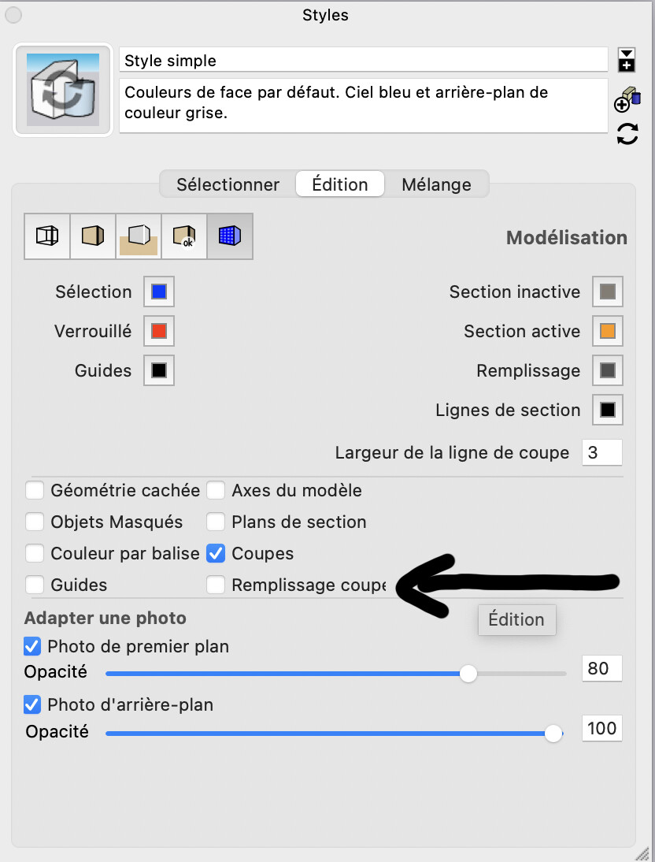Click the style preview thumbnail

click(63, 90)
